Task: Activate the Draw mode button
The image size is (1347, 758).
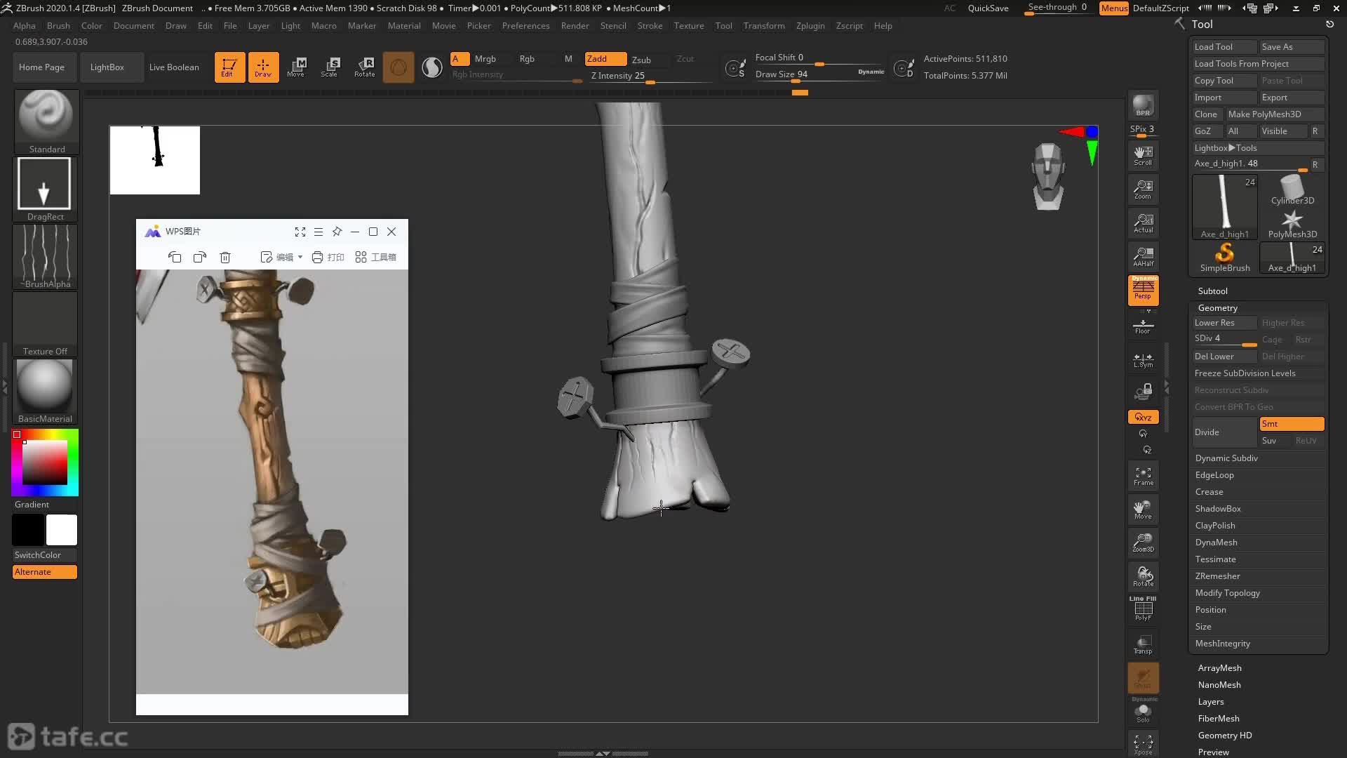Action: pos(263,67)
